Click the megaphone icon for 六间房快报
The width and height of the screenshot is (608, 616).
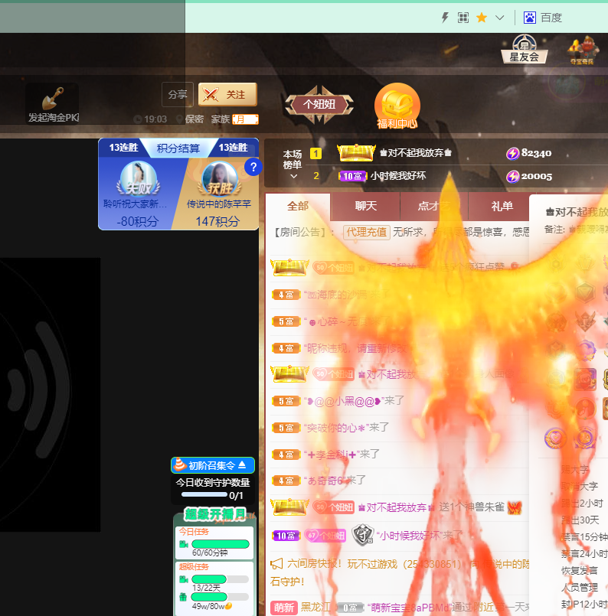tap(276, 564)
